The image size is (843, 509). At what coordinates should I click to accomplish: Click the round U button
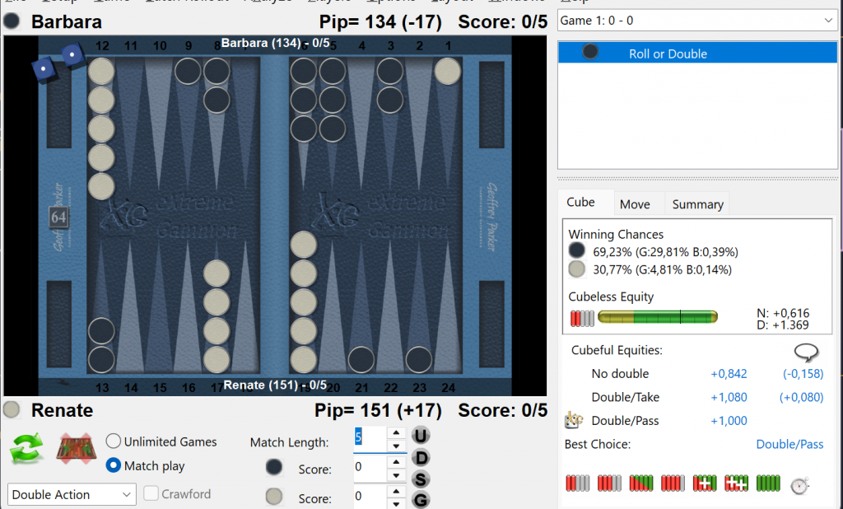pos(420,436)
